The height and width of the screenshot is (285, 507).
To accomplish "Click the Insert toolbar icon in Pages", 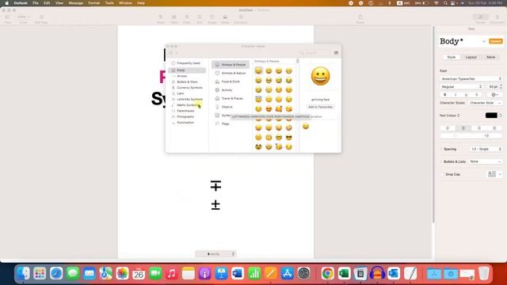I will (161, 17).
